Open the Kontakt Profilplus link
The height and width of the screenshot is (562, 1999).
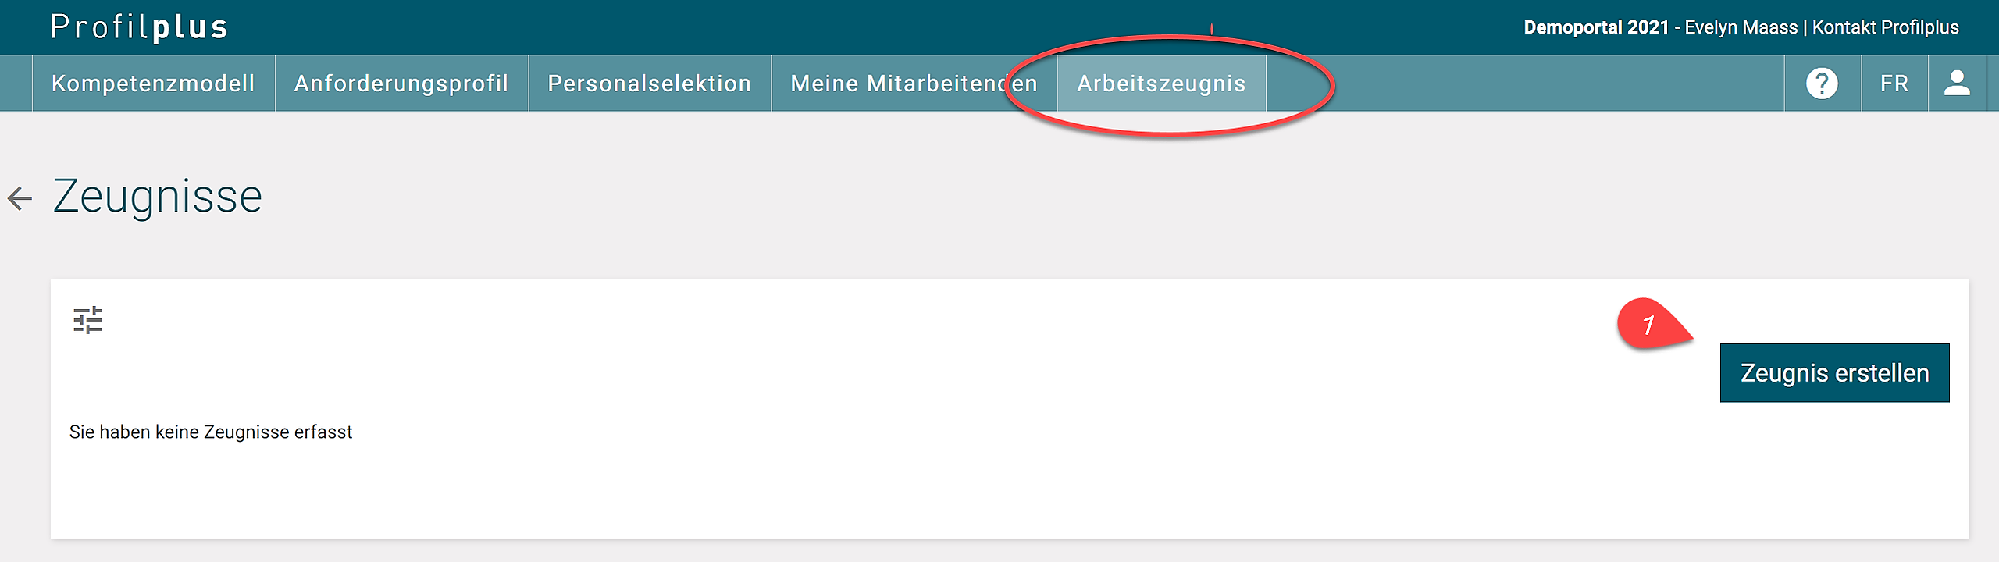1885,27
